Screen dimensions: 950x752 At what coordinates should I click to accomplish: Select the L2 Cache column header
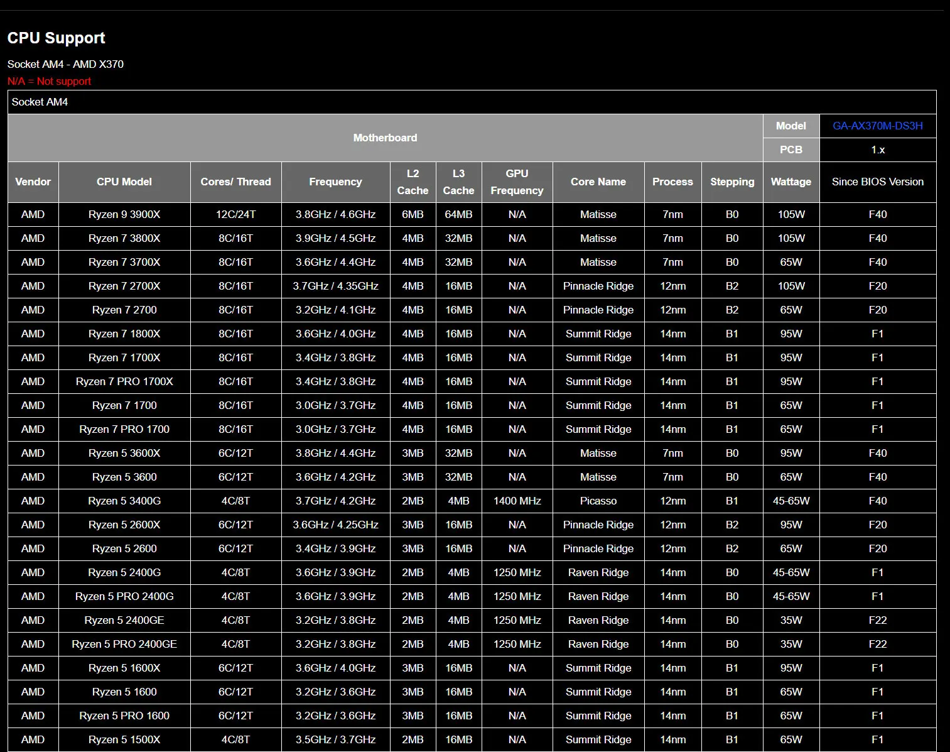413,182
